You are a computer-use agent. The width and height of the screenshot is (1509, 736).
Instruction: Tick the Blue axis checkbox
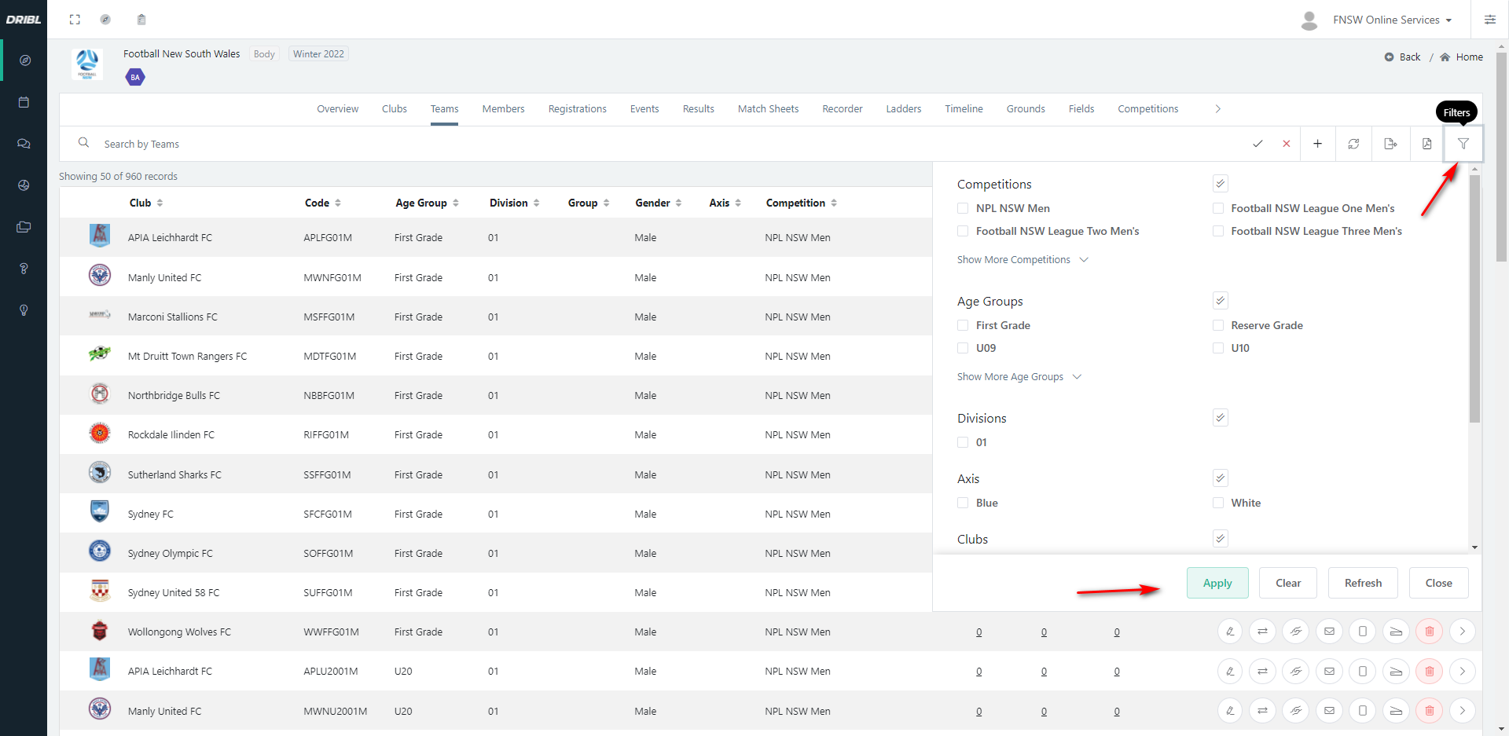[963, 503]
